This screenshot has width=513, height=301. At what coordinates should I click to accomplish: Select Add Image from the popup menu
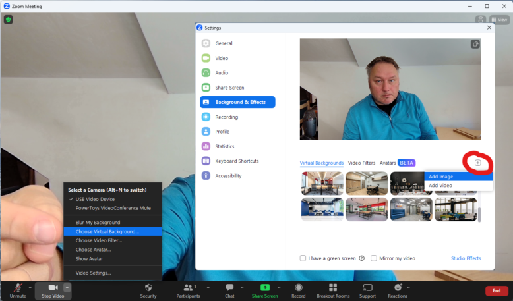[x=440, y=177]
